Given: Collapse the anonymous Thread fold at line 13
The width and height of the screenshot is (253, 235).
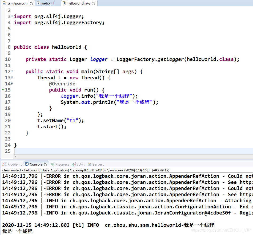Looking at the screenshot, I should (12, 77).
